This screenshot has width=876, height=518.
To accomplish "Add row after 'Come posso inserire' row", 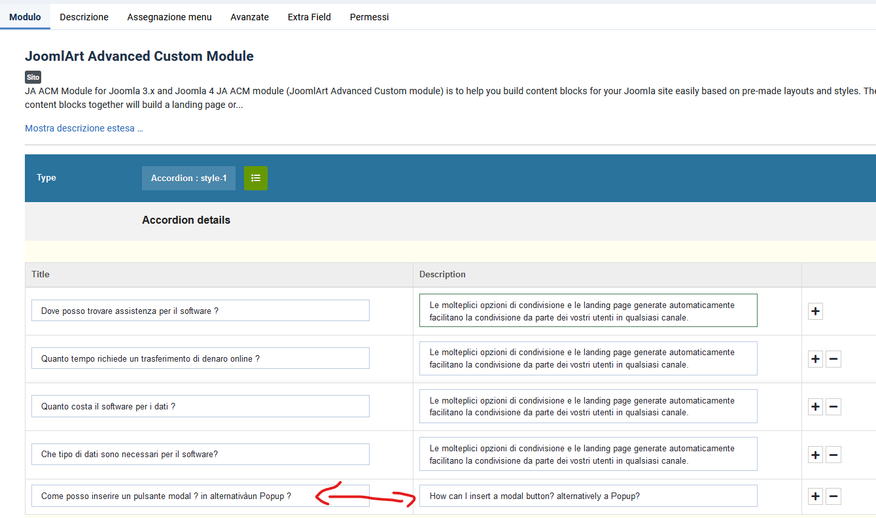I will 815,496.
